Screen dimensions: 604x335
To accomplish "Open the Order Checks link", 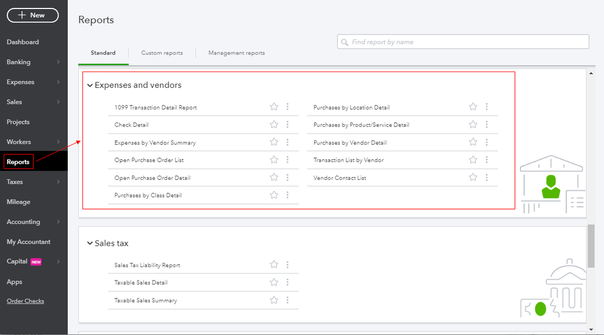I will coord(25,301).
